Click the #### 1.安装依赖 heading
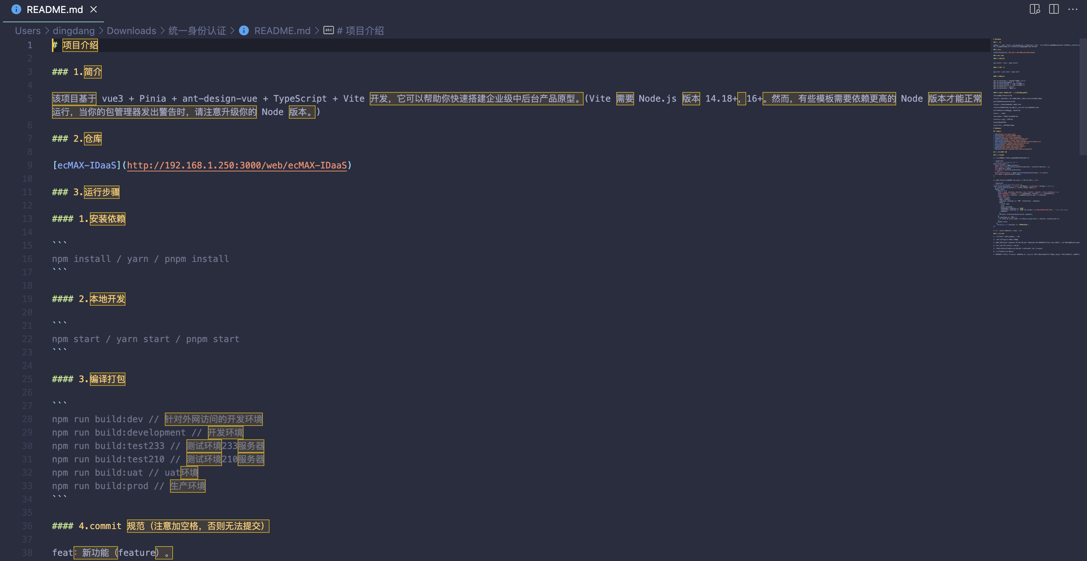The height and width of the screenshot is (561, 1087). tap(89, 219)
